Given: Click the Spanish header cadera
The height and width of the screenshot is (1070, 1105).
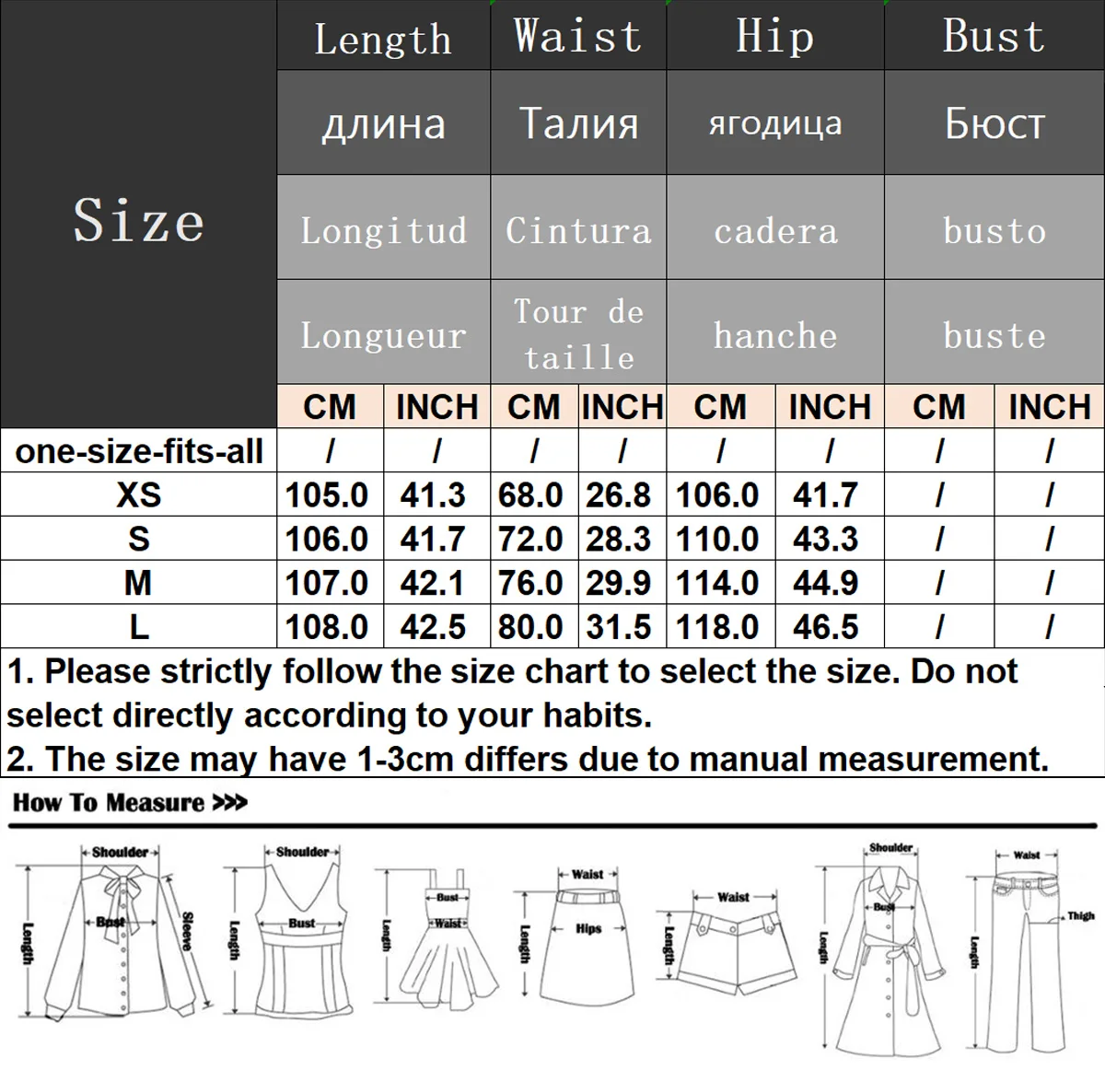Looking at the screenshot, I should pyautogui.click(x=774, y=229).
